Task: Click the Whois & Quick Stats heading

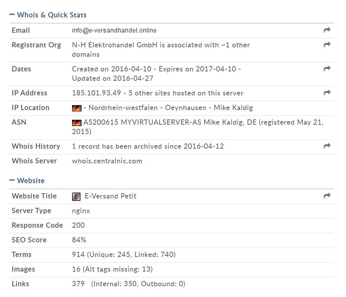Action: tap(52, 15)
